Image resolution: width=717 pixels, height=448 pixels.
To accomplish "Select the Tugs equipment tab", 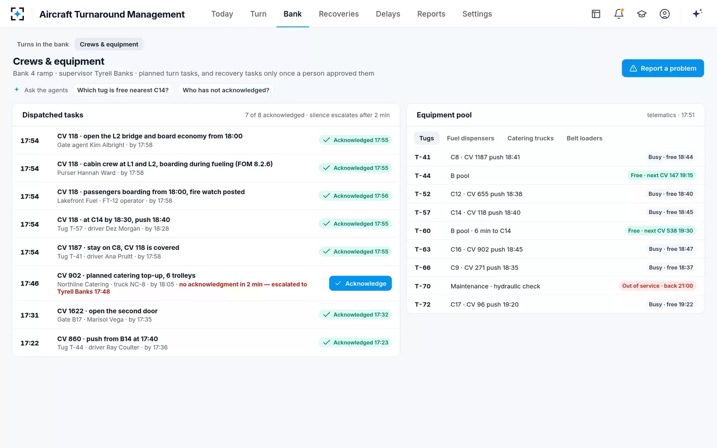I will click(x=427, y=138).
